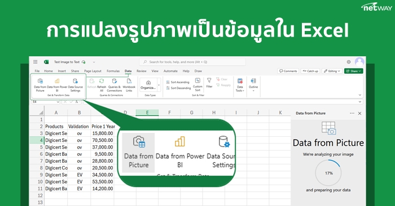Click the cell containing 70,500.00

(102, 140)
